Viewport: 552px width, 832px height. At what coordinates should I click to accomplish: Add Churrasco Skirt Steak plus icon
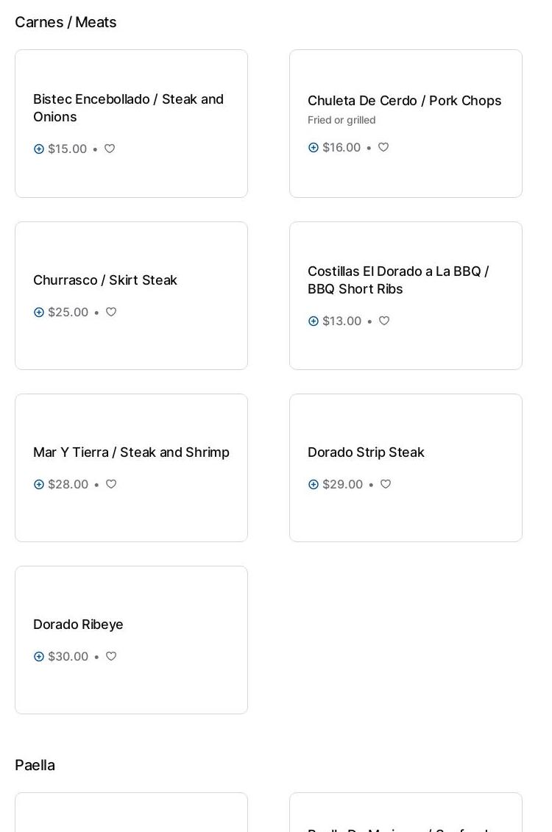click(39, 313)
